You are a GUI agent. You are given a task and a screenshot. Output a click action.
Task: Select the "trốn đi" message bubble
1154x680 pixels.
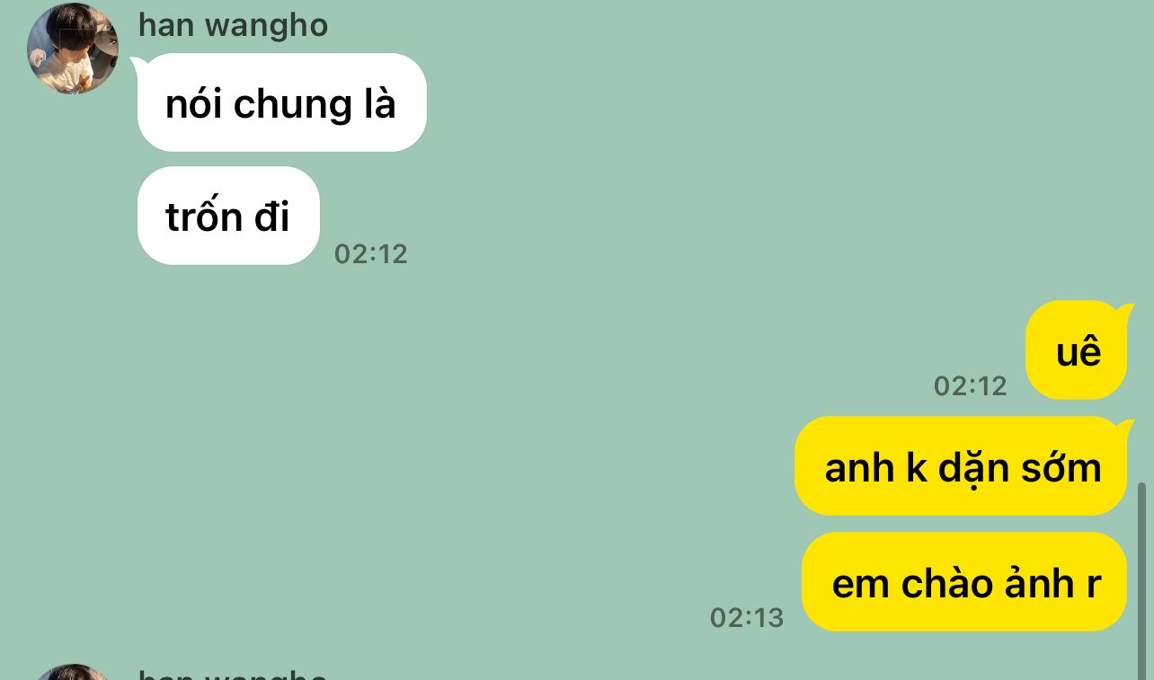[x=228, y=216]
